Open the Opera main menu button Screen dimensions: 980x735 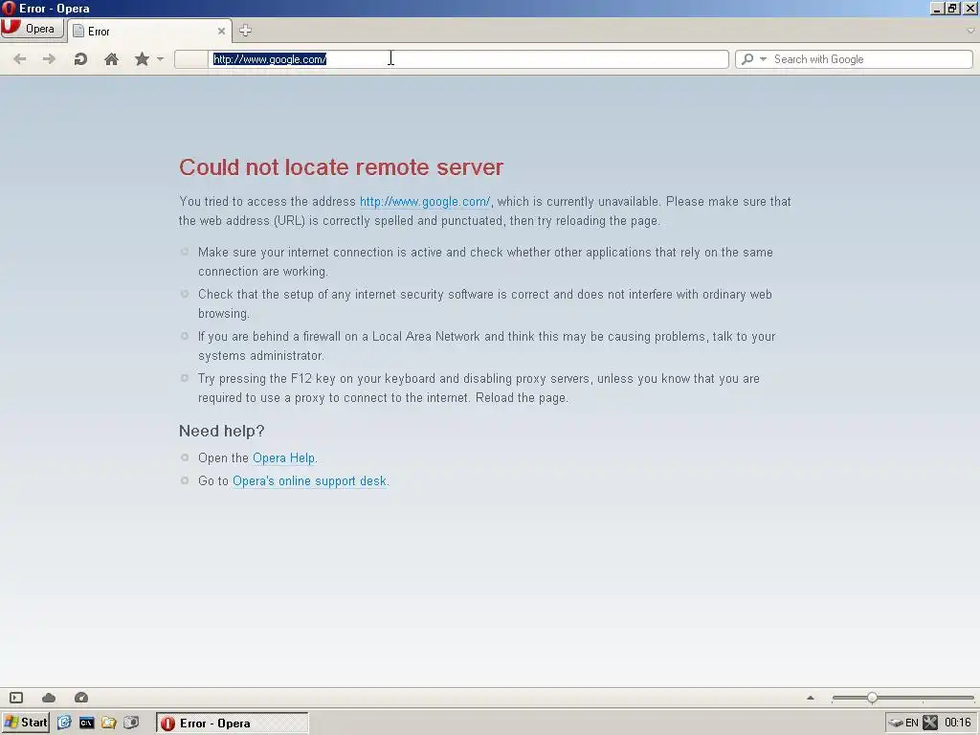coord(32,29)
